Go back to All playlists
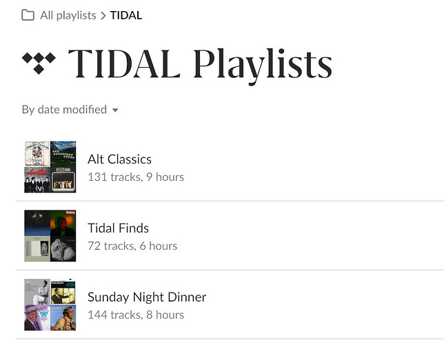 coord(68,15)
